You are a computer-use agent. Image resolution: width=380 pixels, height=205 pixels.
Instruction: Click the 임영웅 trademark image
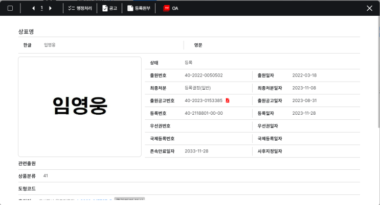80,107
